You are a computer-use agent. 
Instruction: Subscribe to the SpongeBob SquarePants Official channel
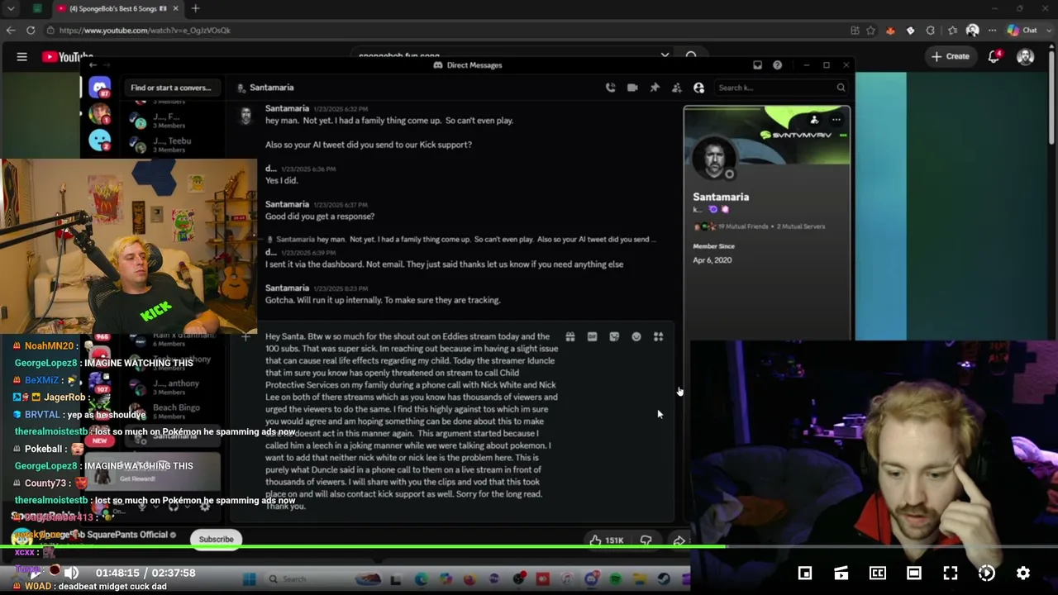click(x=216, y=540)
